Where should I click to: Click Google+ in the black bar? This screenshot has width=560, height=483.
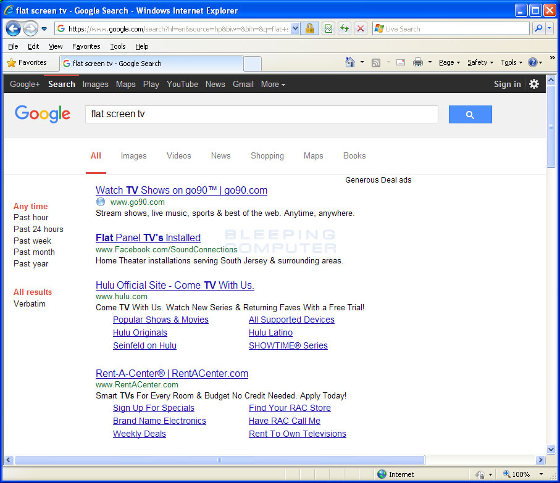[25, 84]
